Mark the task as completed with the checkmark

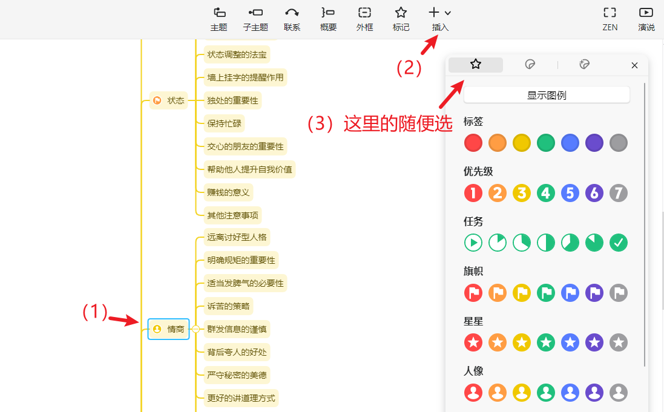[x=619, y=243]
